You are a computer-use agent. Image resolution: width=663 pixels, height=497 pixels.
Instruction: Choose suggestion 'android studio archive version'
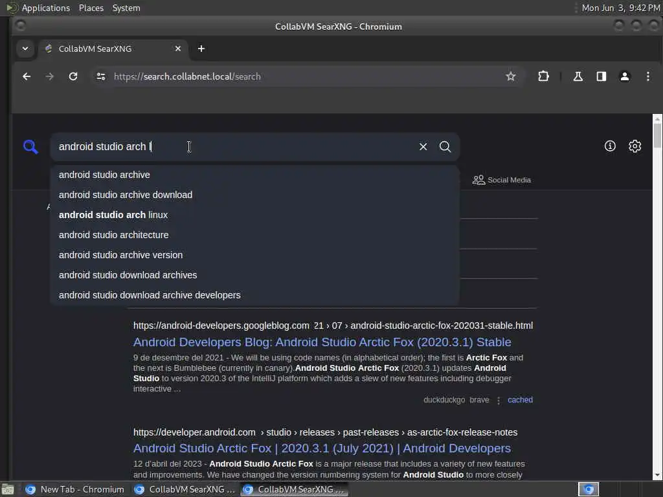[x=254, y=255]
